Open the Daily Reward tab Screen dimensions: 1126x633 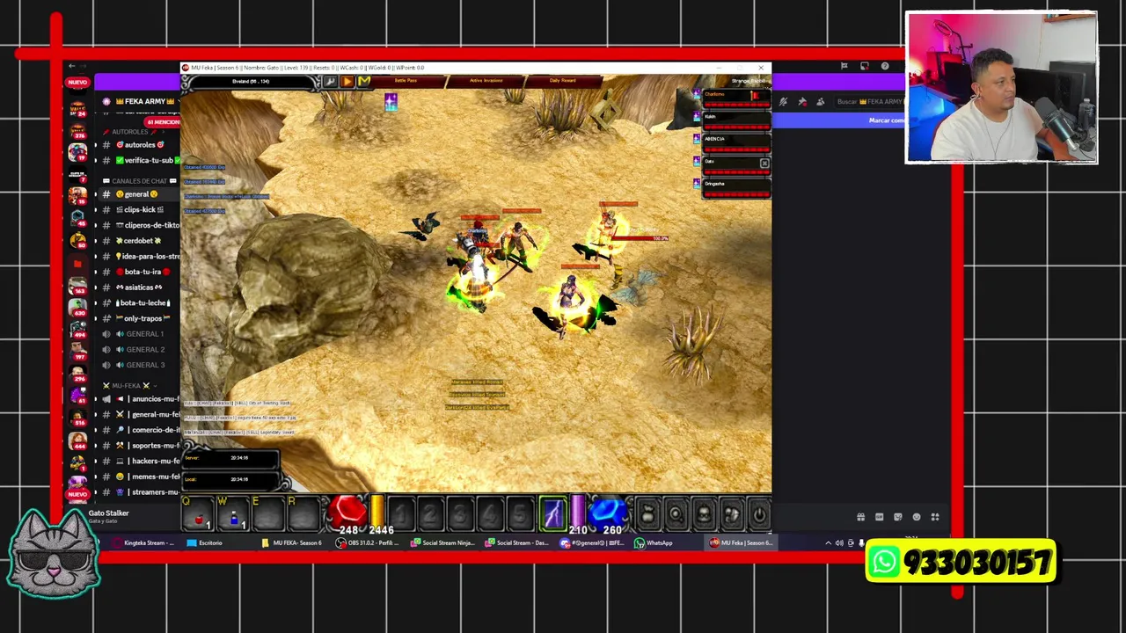click(x=562, y=81)
